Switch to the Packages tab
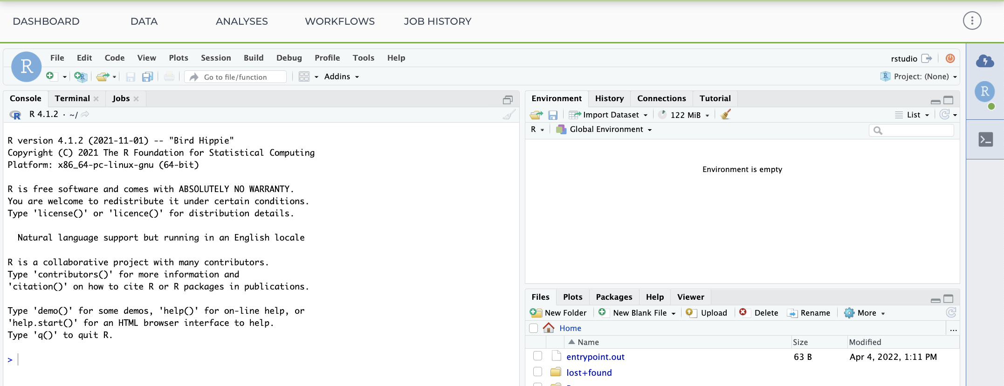 tap(614, 297)
